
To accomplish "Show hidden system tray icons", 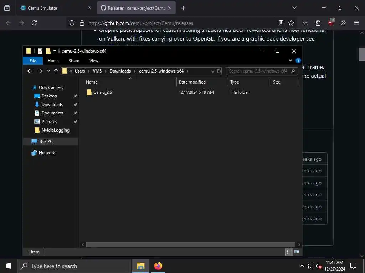I will 302,266.
